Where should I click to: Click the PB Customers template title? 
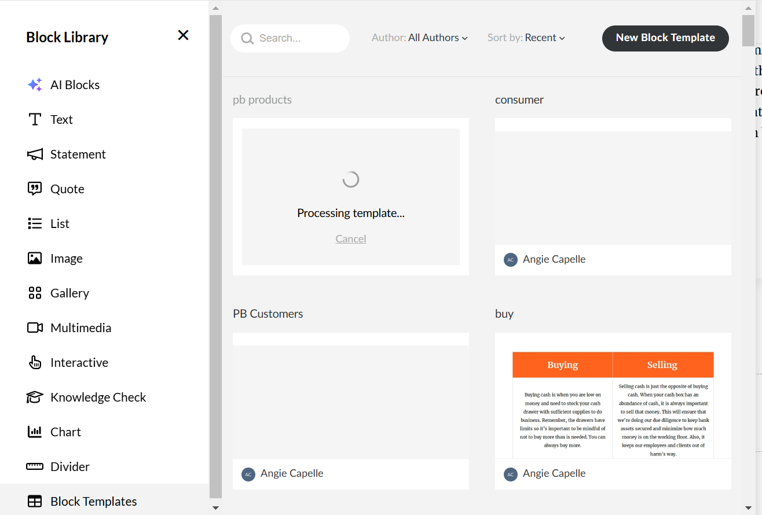[268, 314]
